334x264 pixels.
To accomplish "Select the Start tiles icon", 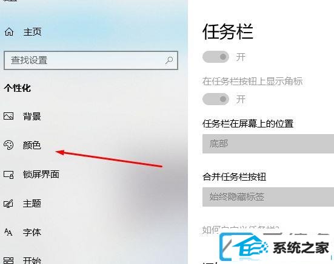I will [x=8, y=261].
